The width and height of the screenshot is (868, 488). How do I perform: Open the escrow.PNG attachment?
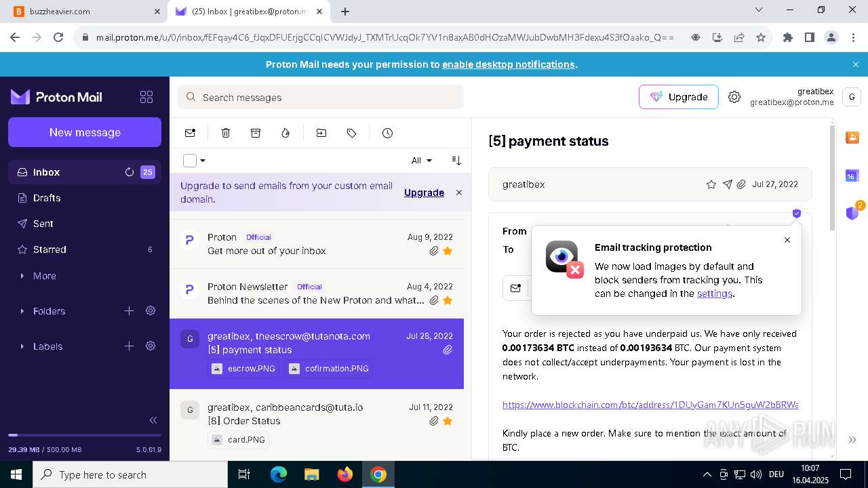pyautogui.click(x=244, y=369)
